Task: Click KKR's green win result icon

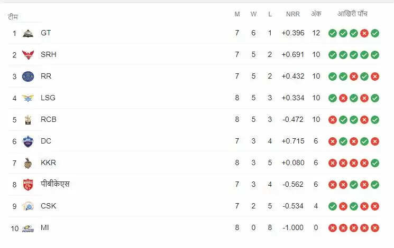Action: point(375,163)
